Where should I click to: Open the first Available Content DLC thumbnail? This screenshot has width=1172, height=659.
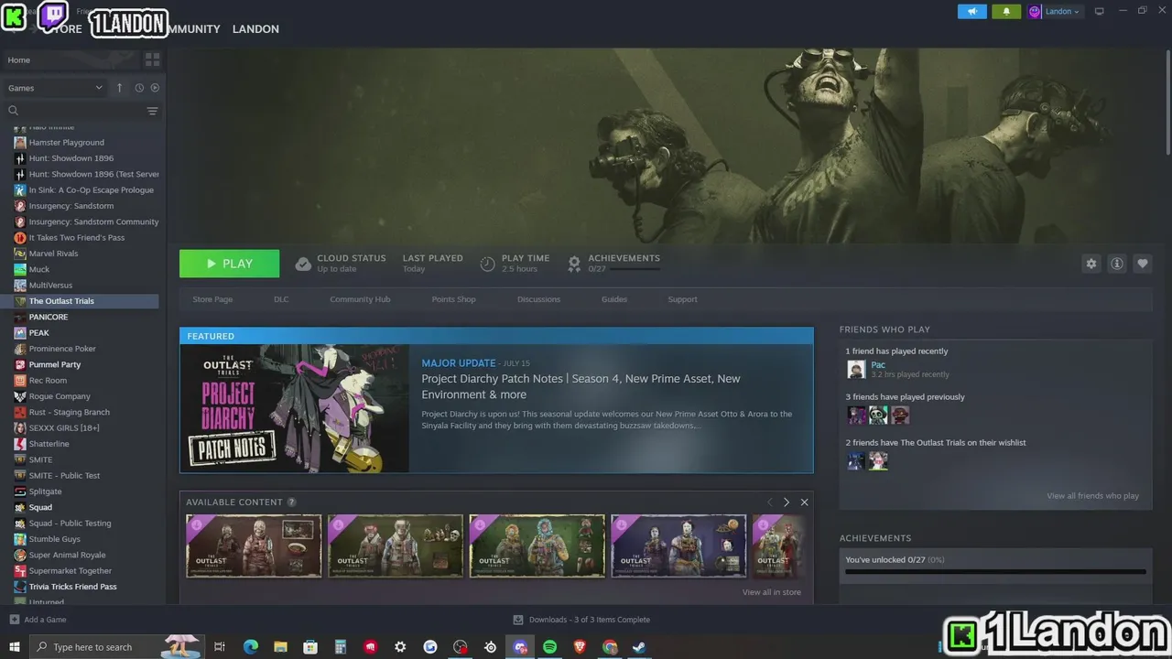(254, 546)
